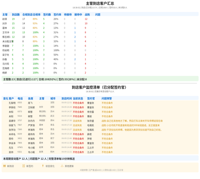The height and width of the screenshot is (179, 200).
Task: Click customer 孔智明 in monitoring list
Action: point(12,103)
